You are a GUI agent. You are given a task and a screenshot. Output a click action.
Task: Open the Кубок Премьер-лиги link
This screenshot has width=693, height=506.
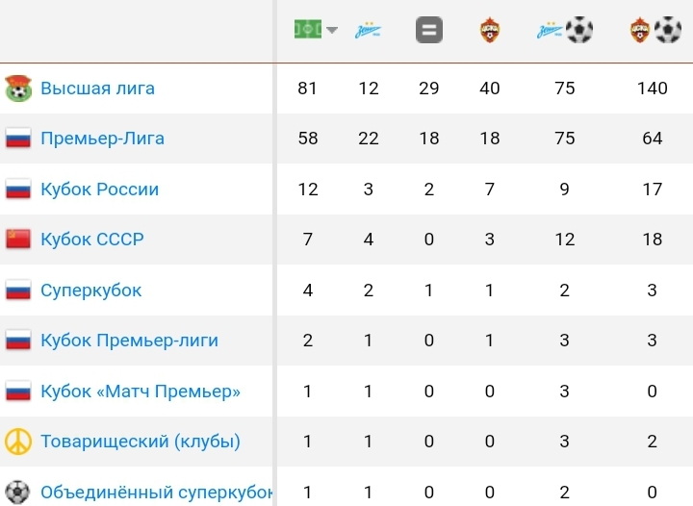(x=130, y=341)
